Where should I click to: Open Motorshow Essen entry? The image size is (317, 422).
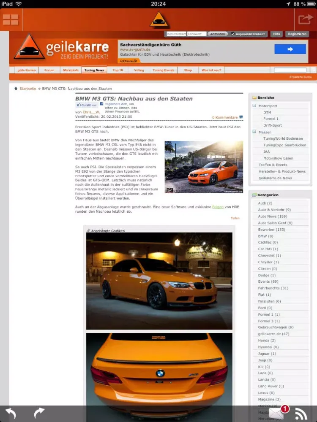pos(278,158)
